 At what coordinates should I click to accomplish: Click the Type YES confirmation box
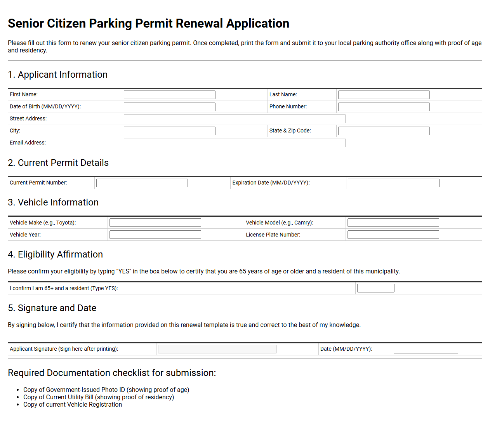tap(375, 288)
